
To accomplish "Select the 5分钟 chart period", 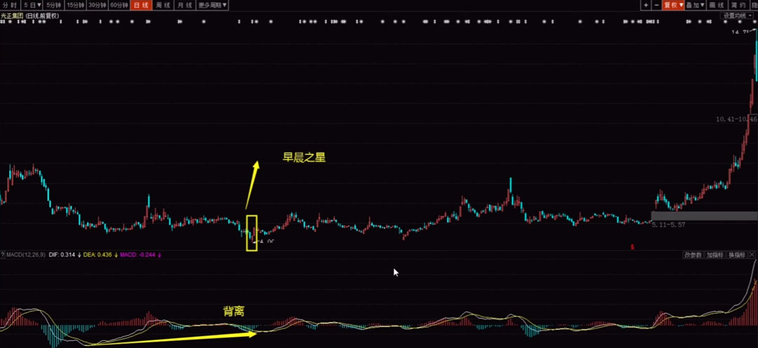I will coord(53,6).
